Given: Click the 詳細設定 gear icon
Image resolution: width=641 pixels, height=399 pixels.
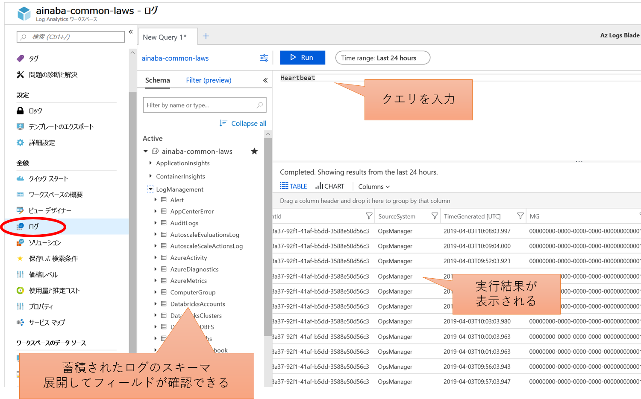Looking at the screenshot, I should point(20,143).
